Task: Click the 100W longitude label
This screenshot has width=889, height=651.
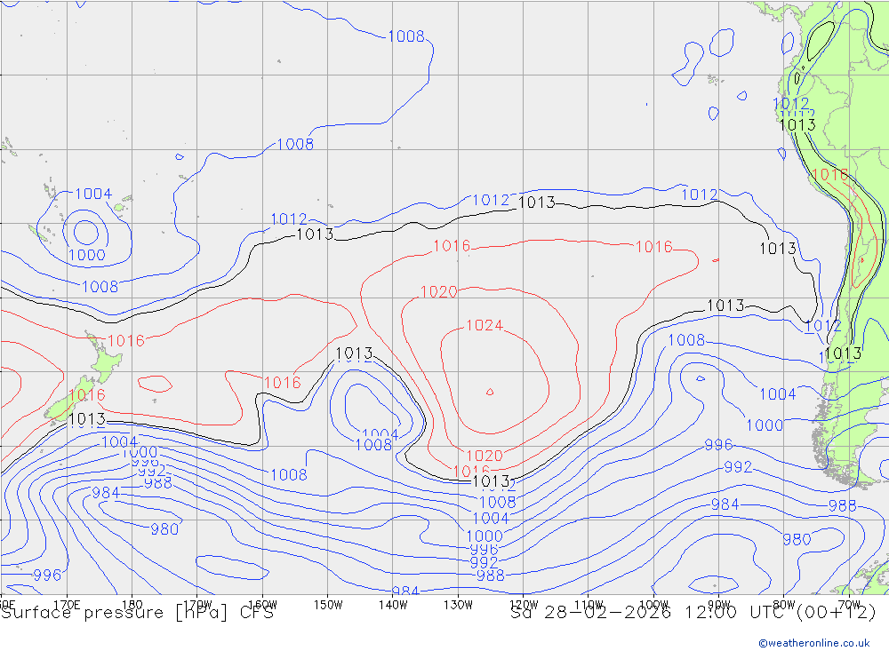Action: pyautogui.click(x=653, y=605)
